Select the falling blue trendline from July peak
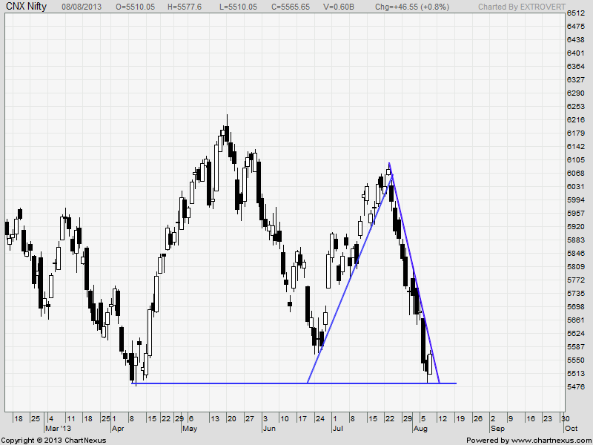Screen dimensions: 593x445 coord(415,274)
